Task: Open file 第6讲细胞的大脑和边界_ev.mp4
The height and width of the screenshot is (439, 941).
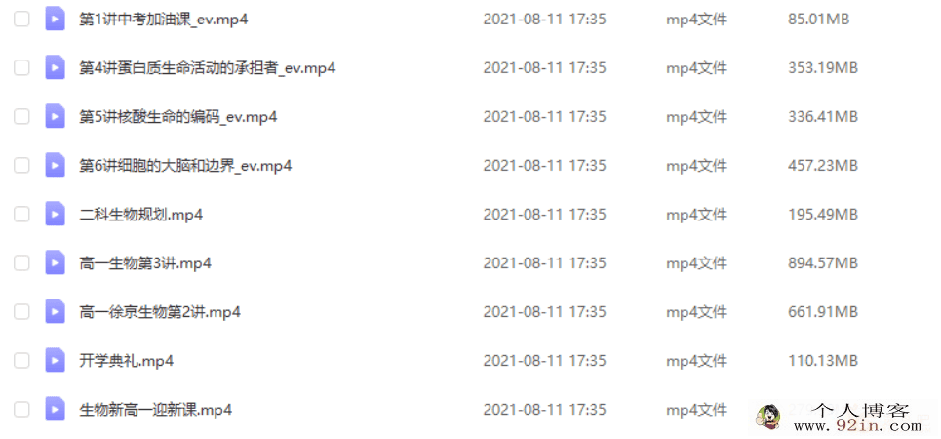Action: coord(185,165)
